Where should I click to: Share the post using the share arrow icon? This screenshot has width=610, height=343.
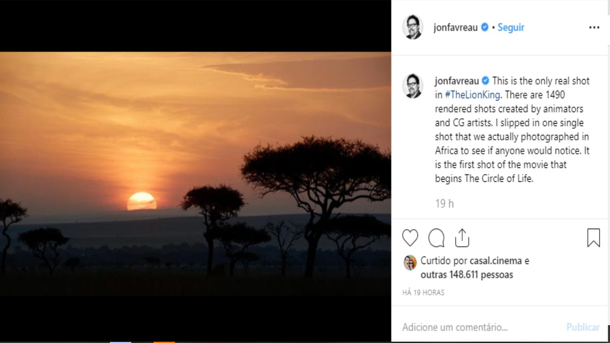(462, 238)
